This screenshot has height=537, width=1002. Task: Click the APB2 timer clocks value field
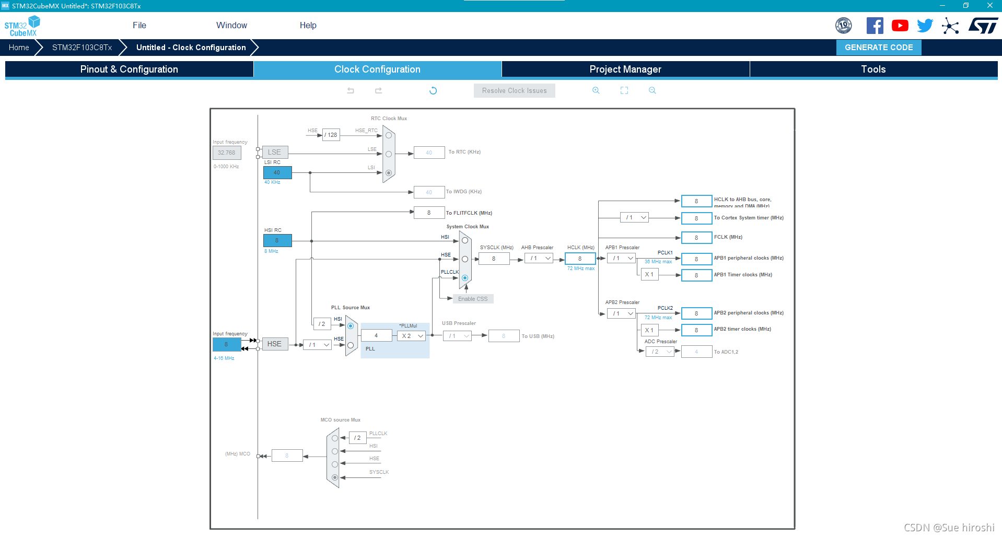[697, 330]
